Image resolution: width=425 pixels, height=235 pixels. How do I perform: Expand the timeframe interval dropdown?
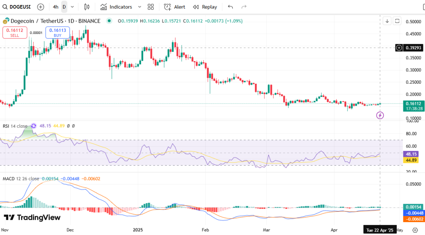(72, 7)
